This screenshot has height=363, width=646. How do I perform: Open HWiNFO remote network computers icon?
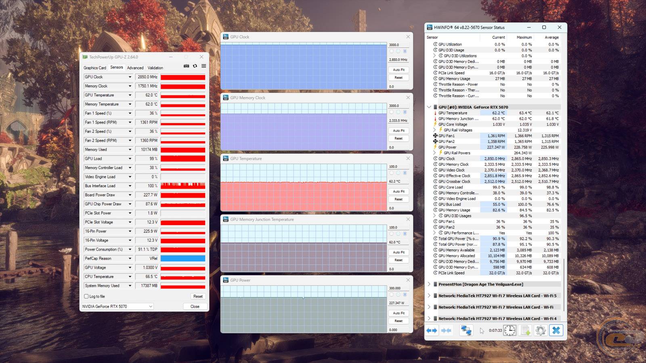tap(466, 330)
